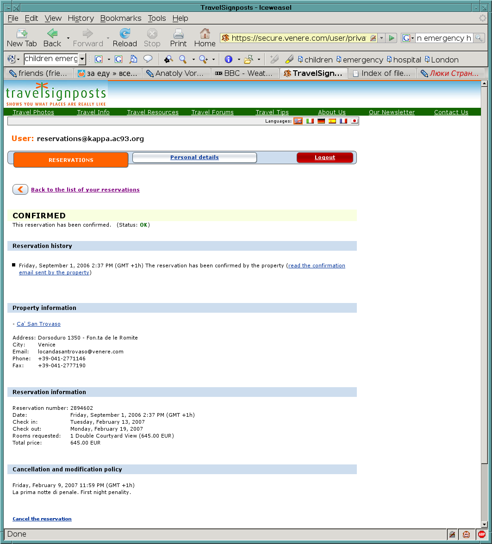Image resolution: width=492 pixels, height=544 pixels.
Task: Click the yellow highlighter icon
Action: (289, 59)
